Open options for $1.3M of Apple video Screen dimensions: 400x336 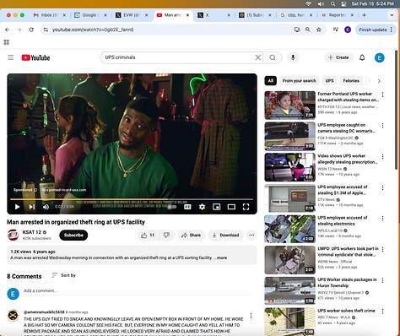click(x=382, y=187)
